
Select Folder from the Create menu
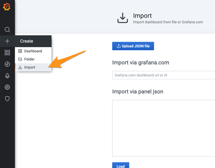coord(29,59)
